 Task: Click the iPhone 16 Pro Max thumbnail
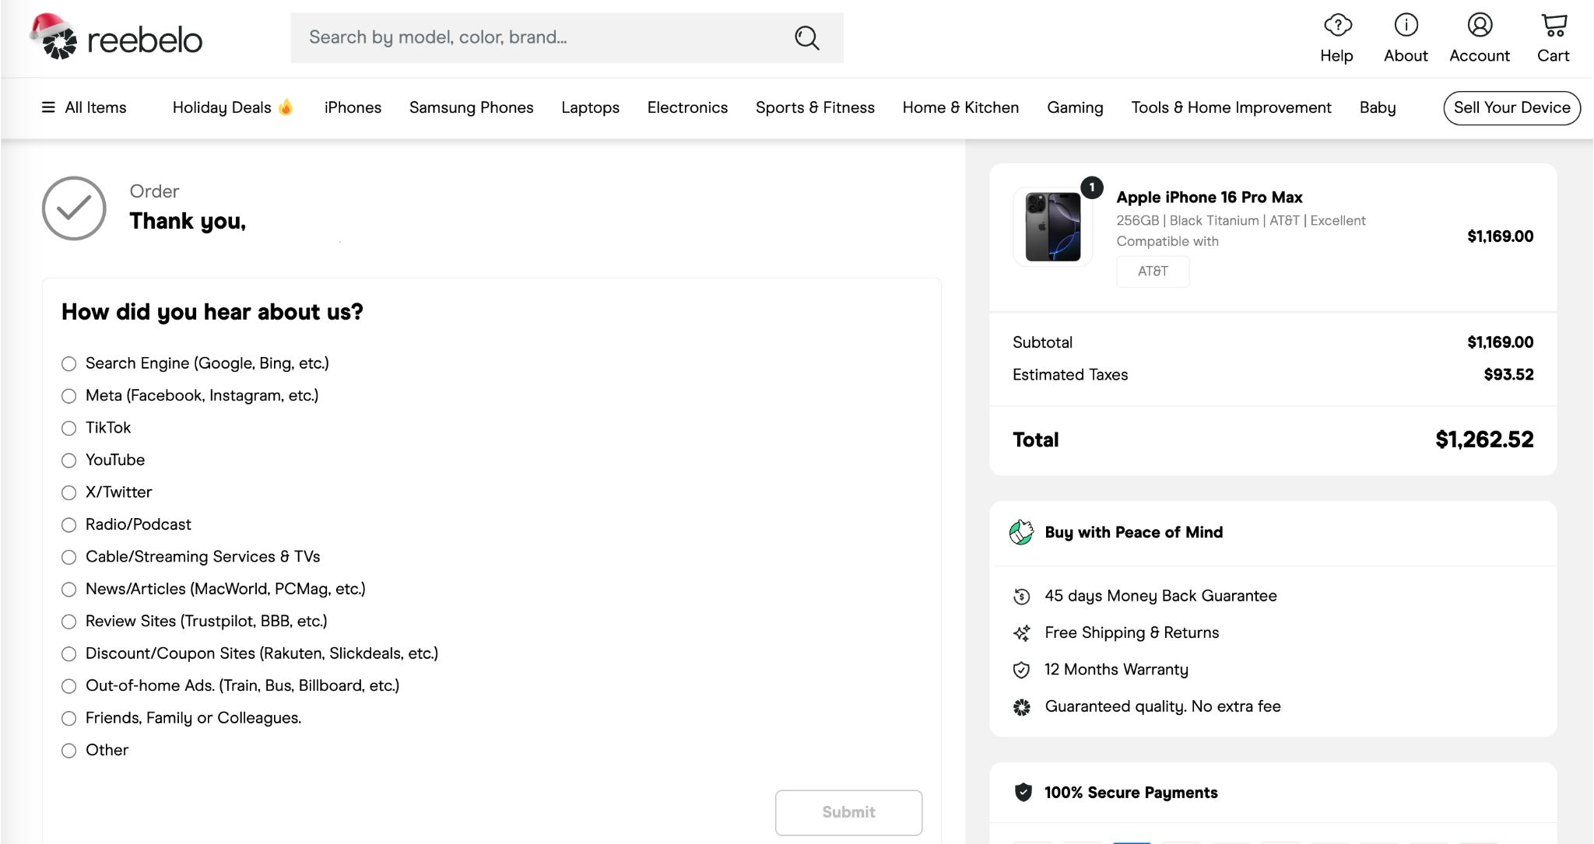(x=1053, y=226)
